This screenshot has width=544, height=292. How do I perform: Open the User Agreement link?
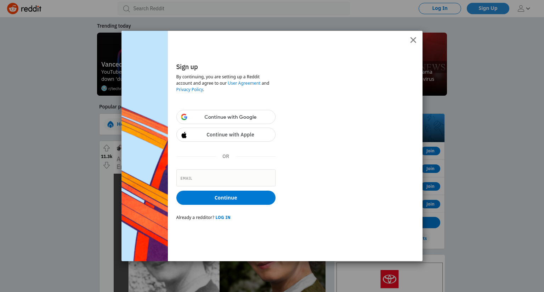pyautogui.click(x=244, y=83)
